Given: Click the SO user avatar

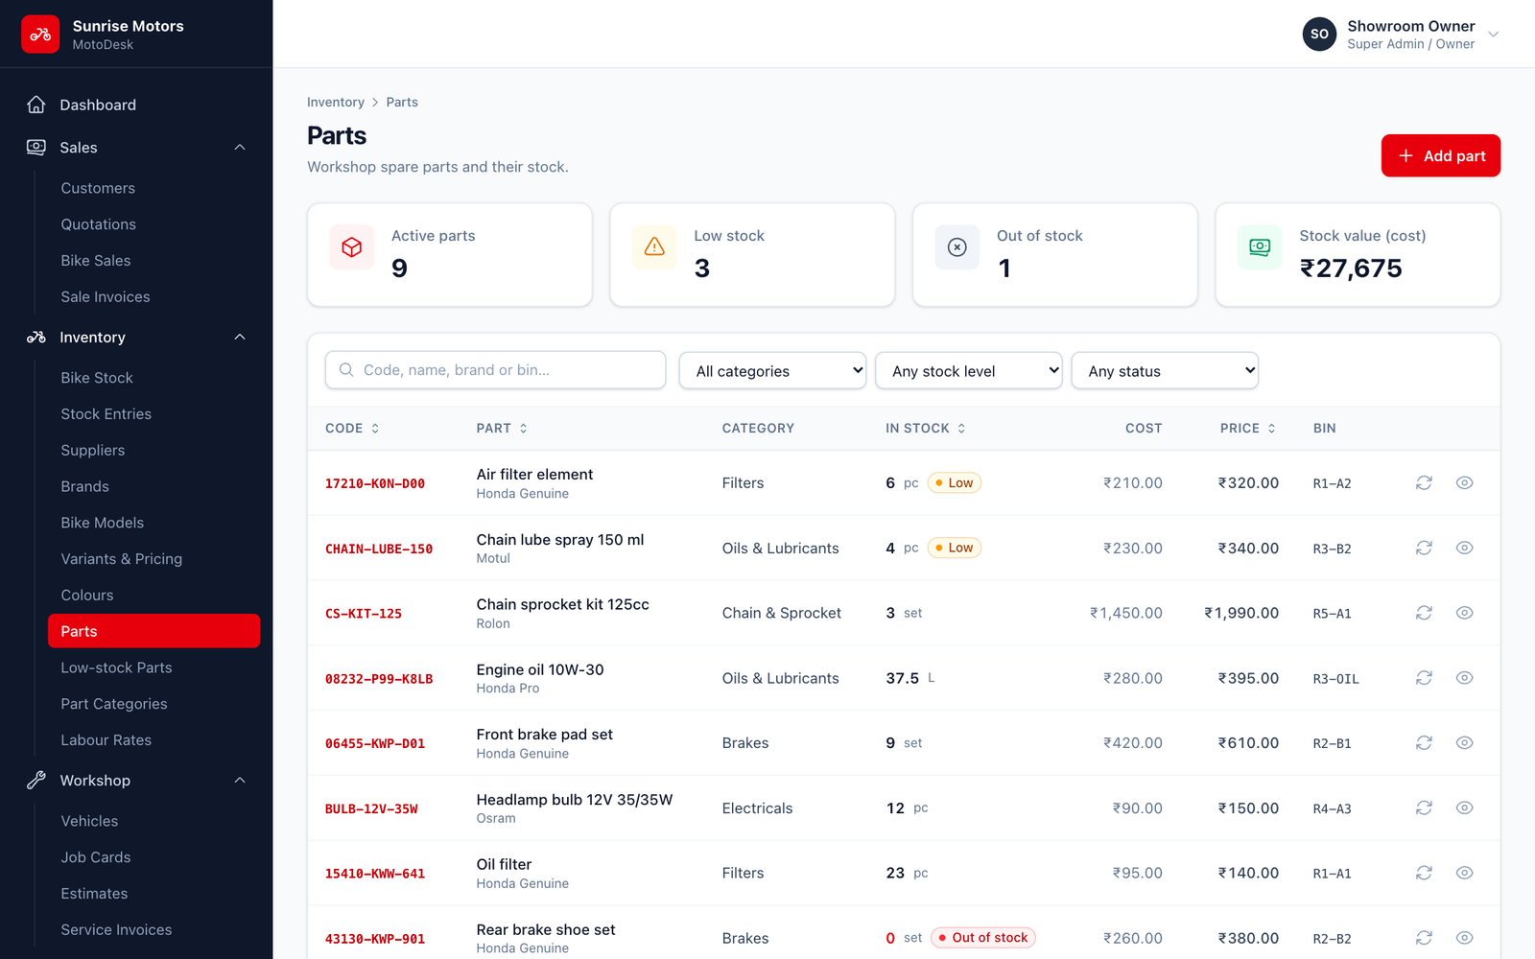Looking at the screenshot, I should coord(1319,35).
